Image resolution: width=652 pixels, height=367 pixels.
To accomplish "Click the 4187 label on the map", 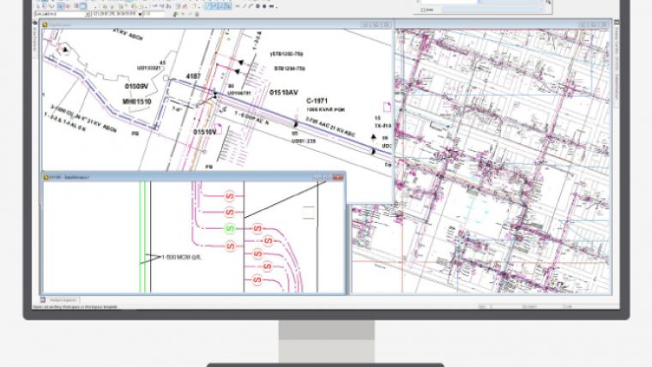I will [193, 76].
